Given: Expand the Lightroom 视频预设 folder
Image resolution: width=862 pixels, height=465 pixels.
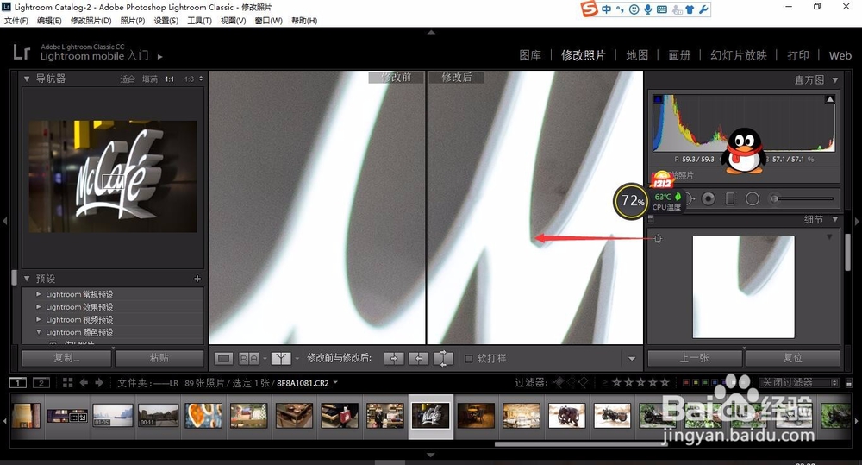Looking at the screenshot, I should click(x=39, y=320).
